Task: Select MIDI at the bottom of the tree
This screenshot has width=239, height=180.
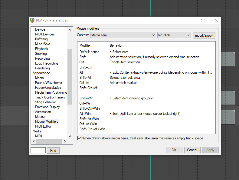Action: [38, 136]
